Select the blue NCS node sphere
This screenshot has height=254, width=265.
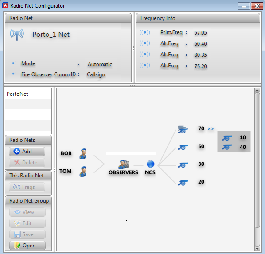150,164
